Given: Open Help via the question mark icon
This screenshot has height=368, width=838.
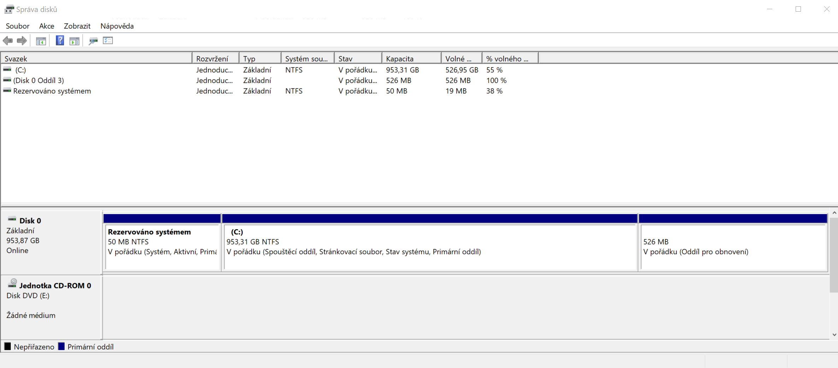Looking at the screenshot, I should pyautogui.click(x=60, y=41).
